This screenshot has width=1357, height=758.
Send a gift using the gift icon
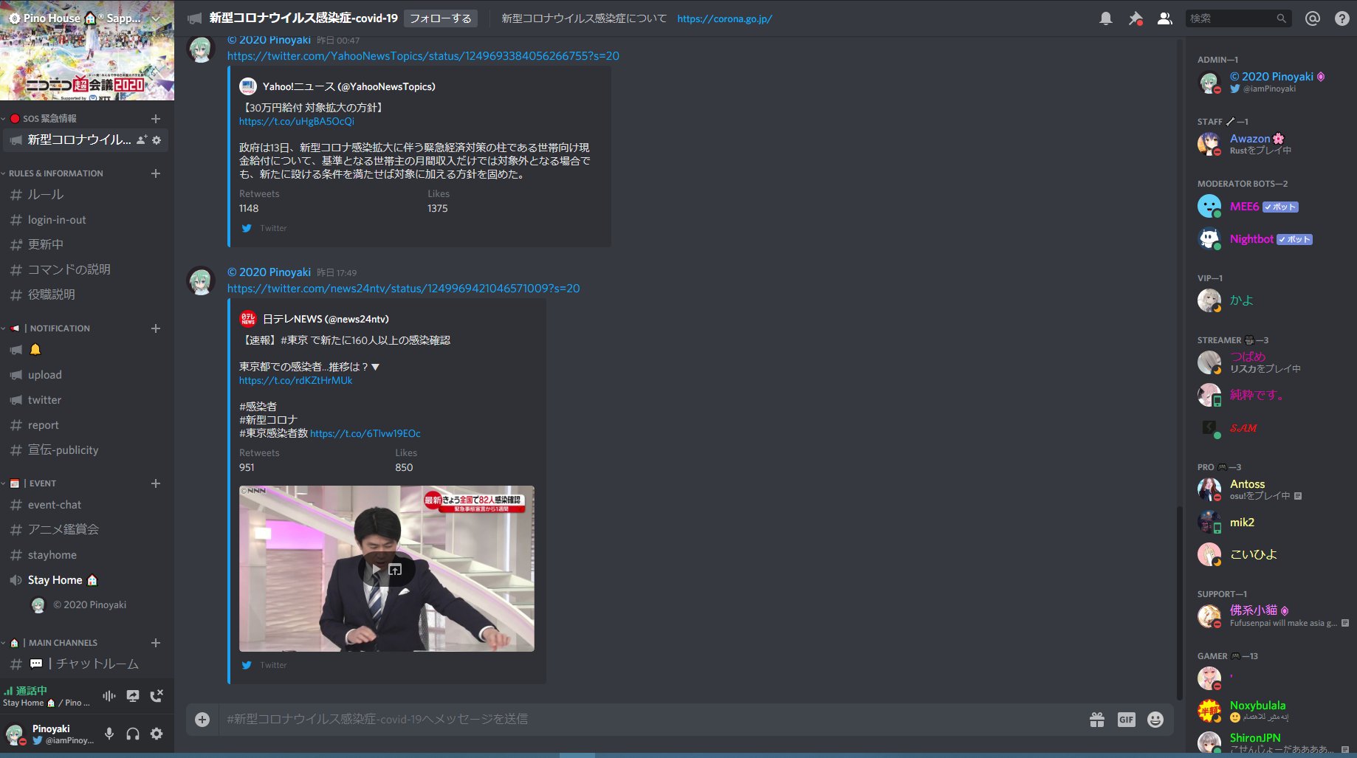tap(1097, 719)
